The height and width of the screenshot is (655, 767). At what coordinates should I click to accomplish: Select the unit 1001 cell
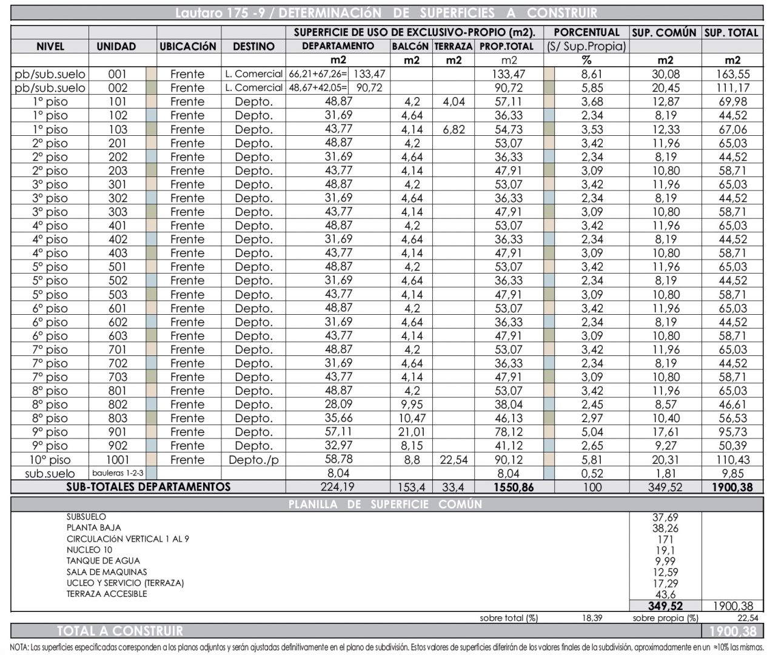[x=118, y=460]
